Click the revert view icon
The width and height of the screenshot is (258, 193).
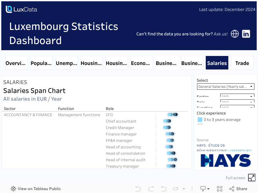pyautogui.click(x=164, y=189)
